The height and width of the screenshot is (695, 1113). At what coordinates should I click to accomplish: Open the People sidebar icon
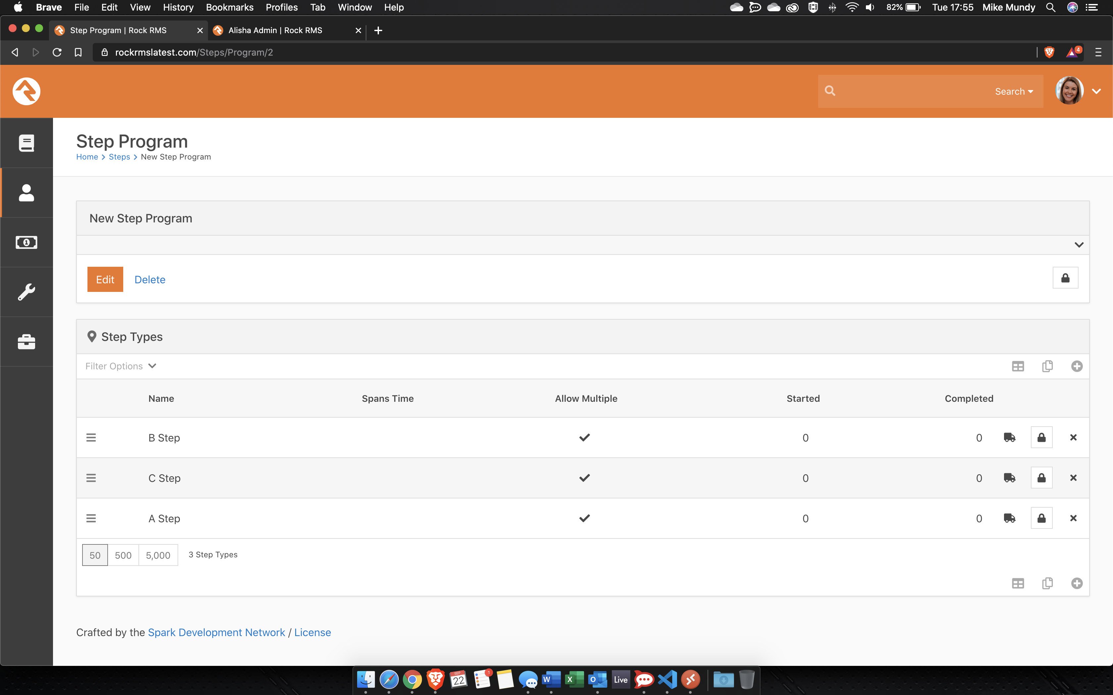[26, 193]
